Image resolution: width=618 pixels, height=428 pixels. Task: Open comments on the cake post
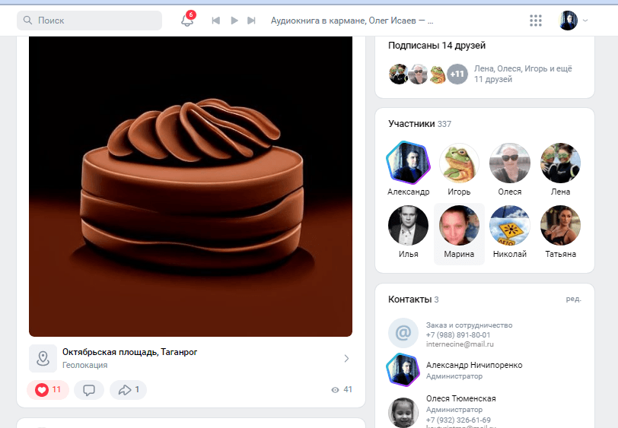89,390
